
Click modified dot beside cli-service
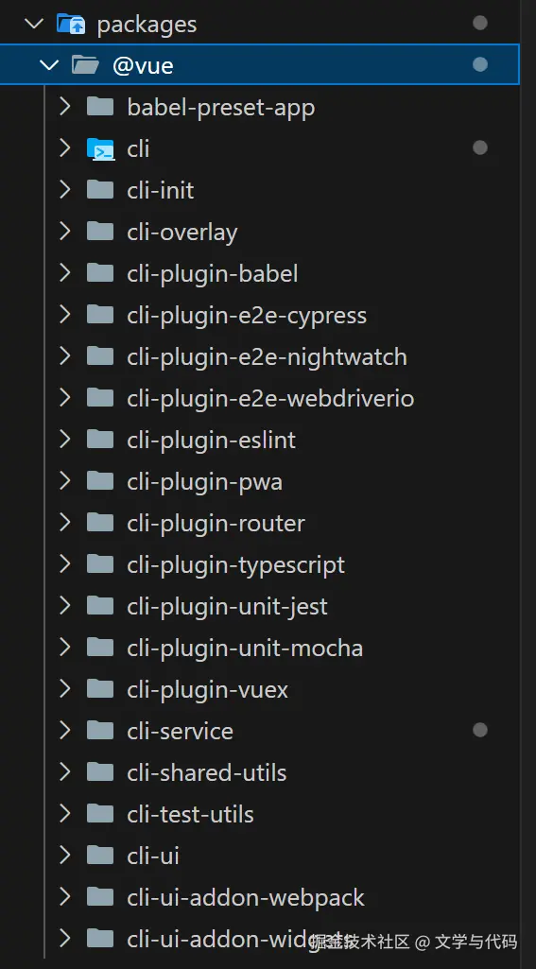479,730
